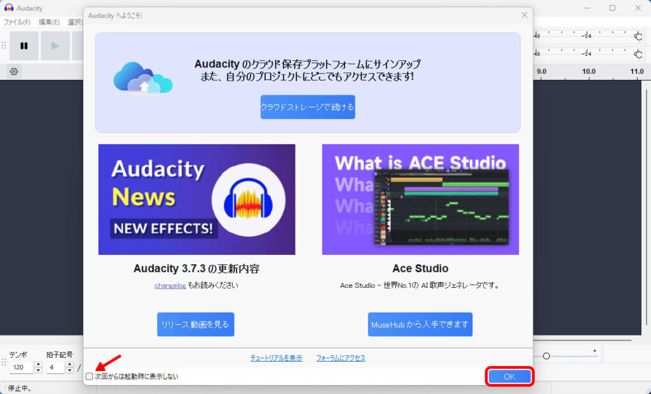651x394 pixels.
Task: Decrease tempo with the テンポ down arrow
Action: click(38, 370)
